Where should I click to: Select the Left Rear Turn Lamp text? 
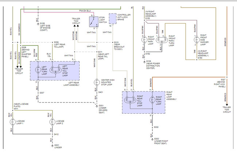click(x=44, y=71)
